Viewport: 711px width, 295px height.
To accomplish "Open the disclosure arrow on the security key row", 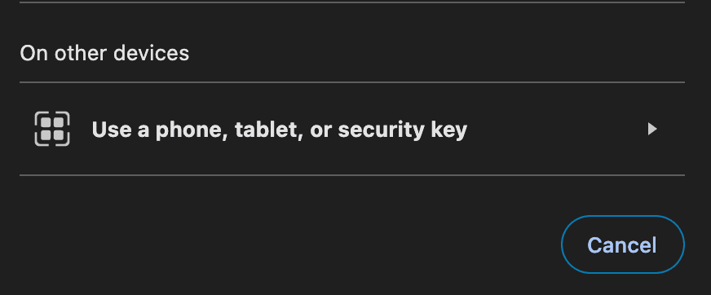I will pos(652,129).
